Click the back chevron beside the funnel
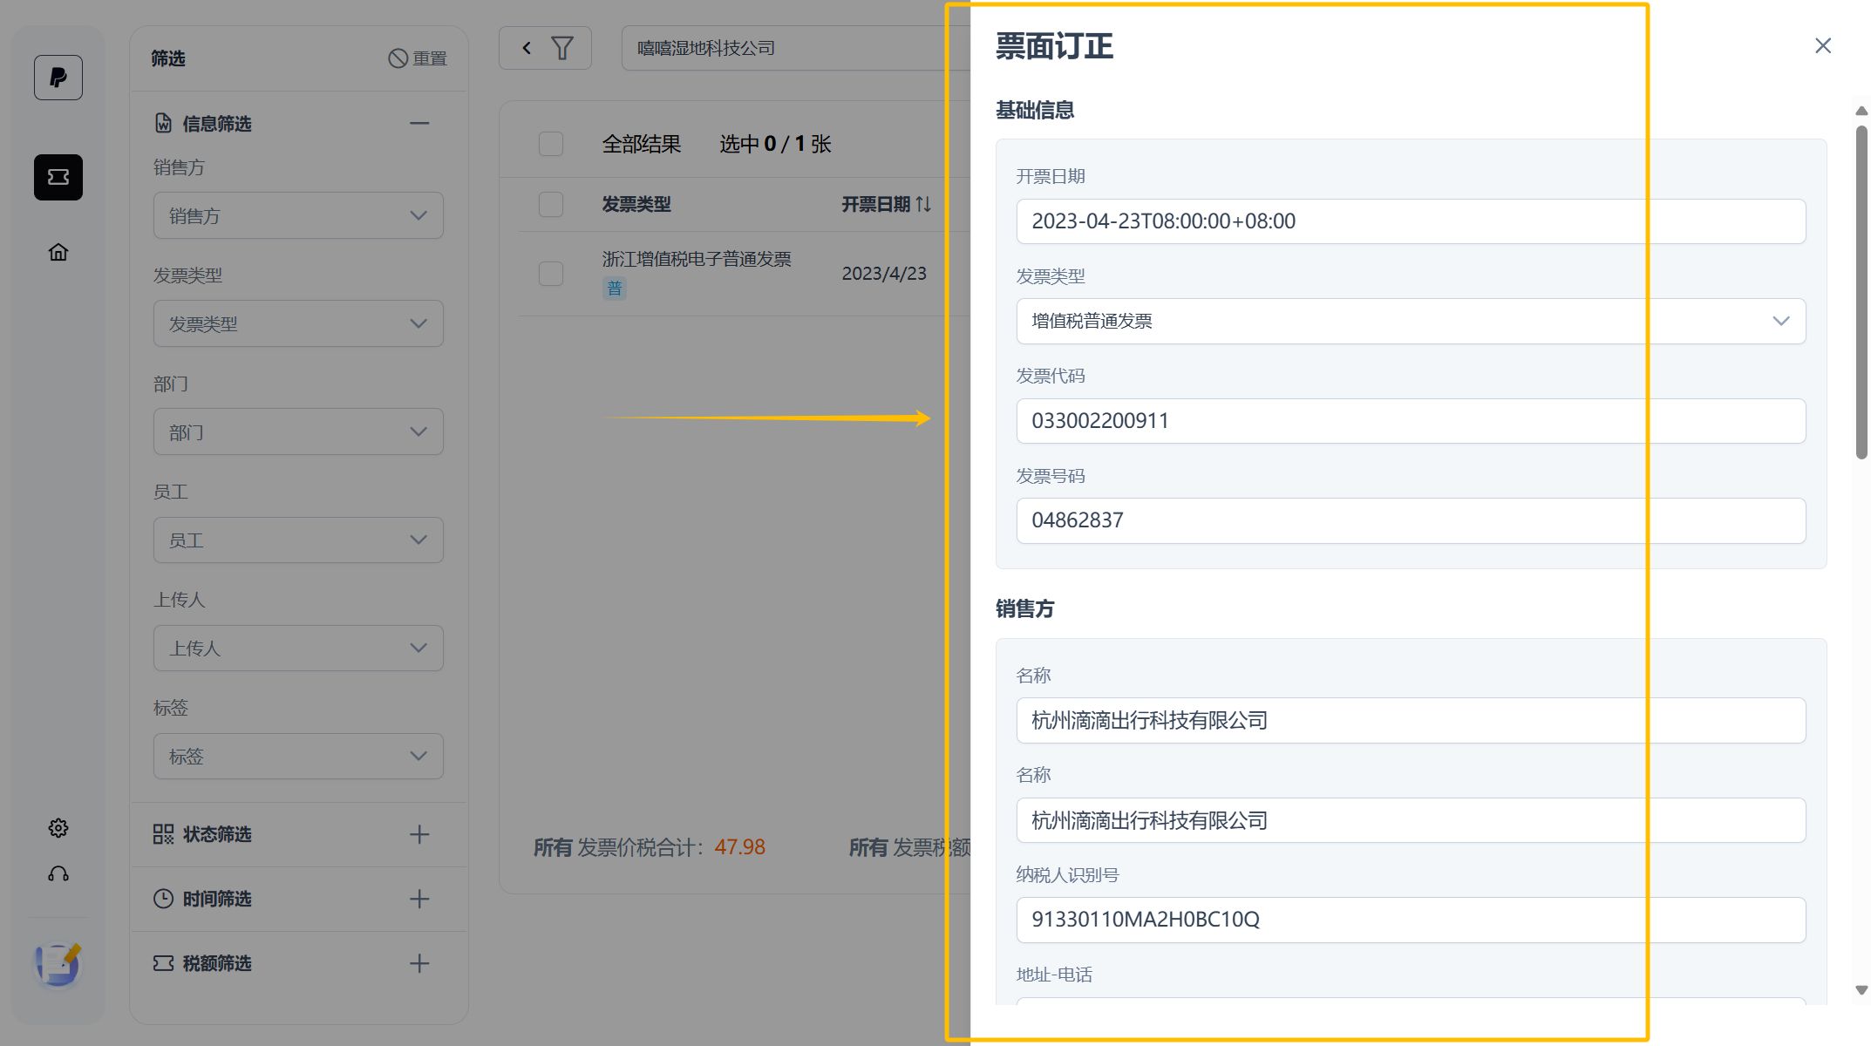The width and height of the screenshot is (1871, 1046). click(x=527, y=48)
